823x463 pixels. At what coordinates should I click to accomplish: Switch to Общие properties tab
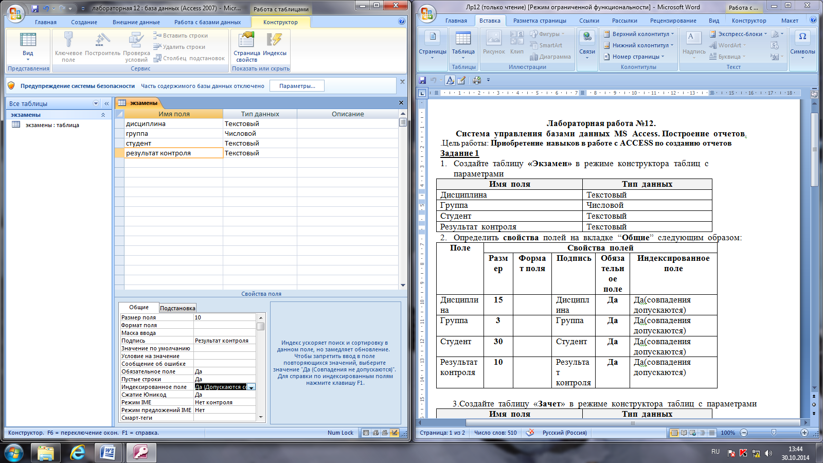tap(139, 307)
